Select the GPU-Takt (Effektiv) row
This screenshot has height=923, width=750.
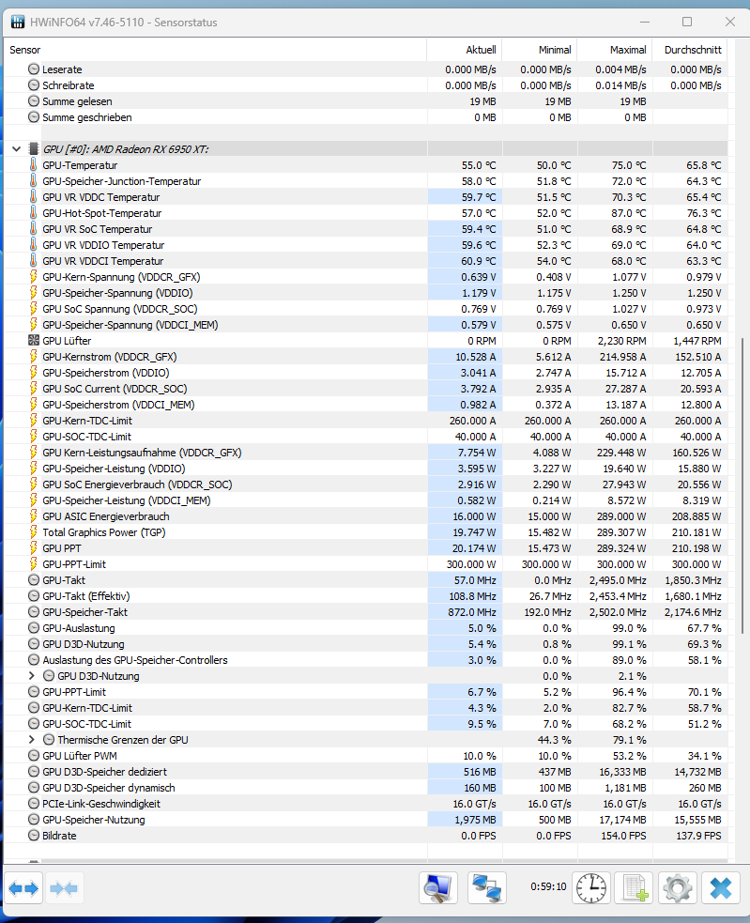365,595
